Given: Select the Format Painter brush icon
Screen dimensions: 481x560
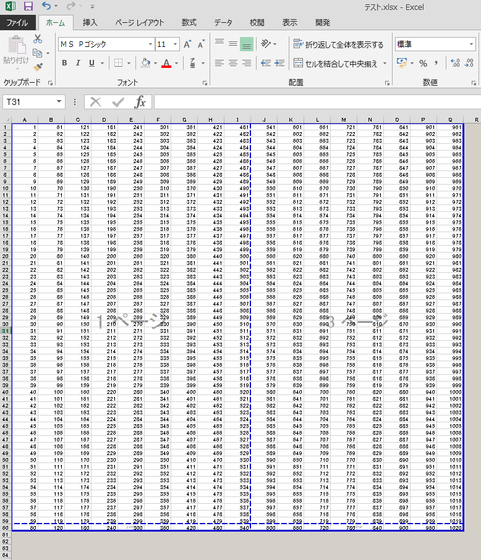Looking at the screenshot, I should coord(38,67).
